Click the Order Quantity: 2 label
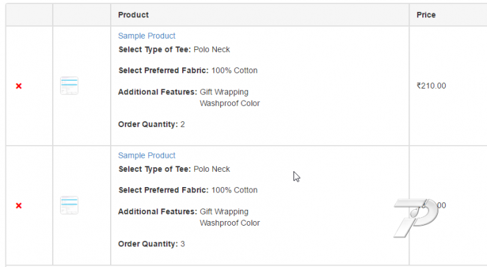This screenshot has width=487, height=267. tap(151, 125)
